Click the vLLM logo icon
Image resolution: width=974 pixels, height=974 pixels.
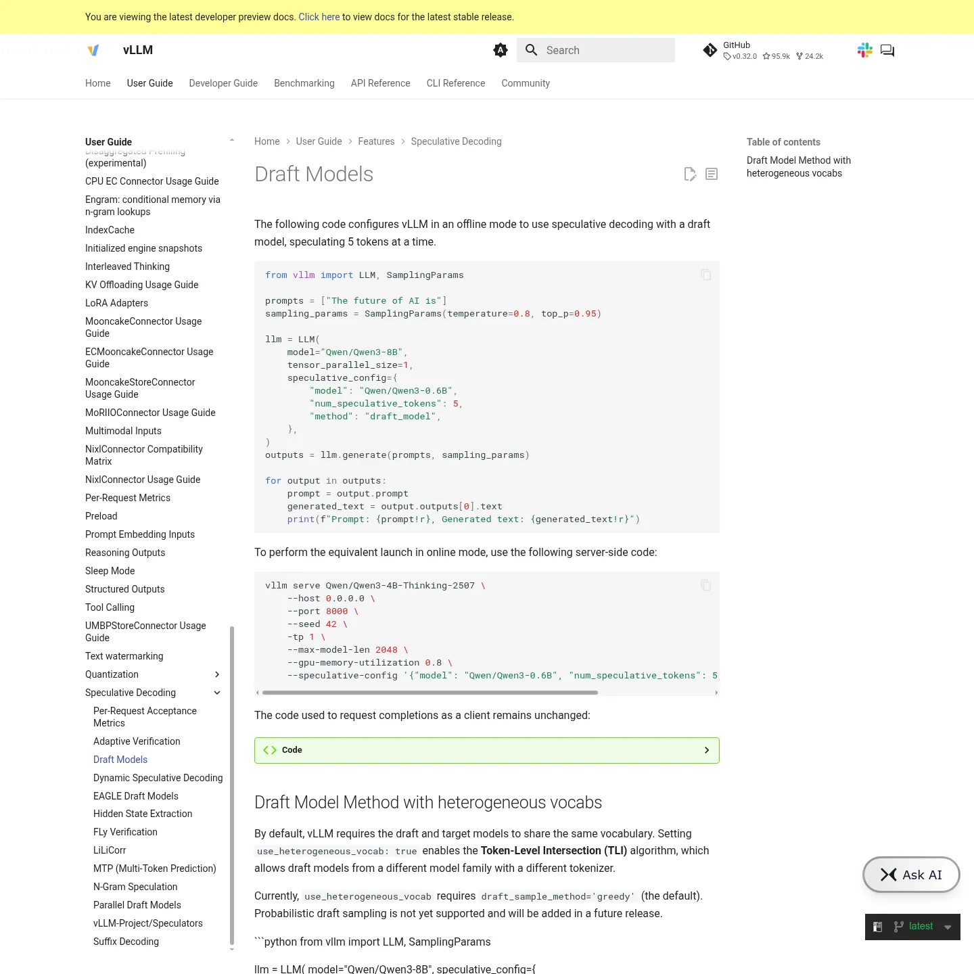93,50
